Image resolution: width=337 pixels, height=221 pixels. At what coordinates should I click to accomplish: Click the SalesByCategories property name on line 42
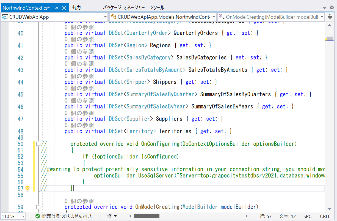point(201,58)
